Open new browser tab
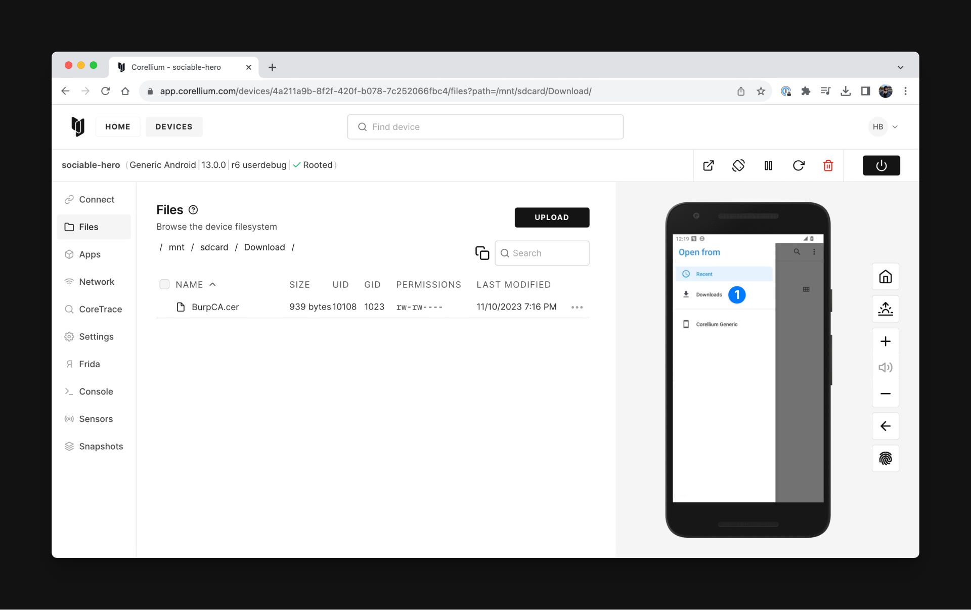Image resolution: width=971 pixels, height=610 pixels. coord(272,67)
